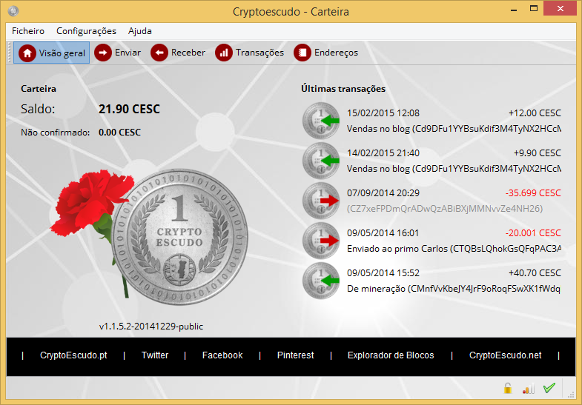Open the Endereços addresses tab
Screen dimensions: 582x405
click(326, 53)
